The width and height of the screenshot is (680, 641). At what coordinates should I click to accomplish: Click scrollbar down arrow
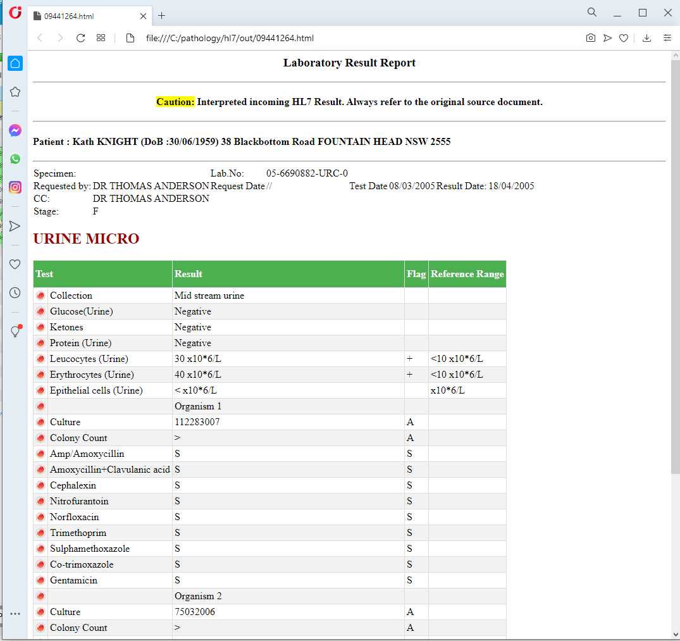(x=675, y=635)
